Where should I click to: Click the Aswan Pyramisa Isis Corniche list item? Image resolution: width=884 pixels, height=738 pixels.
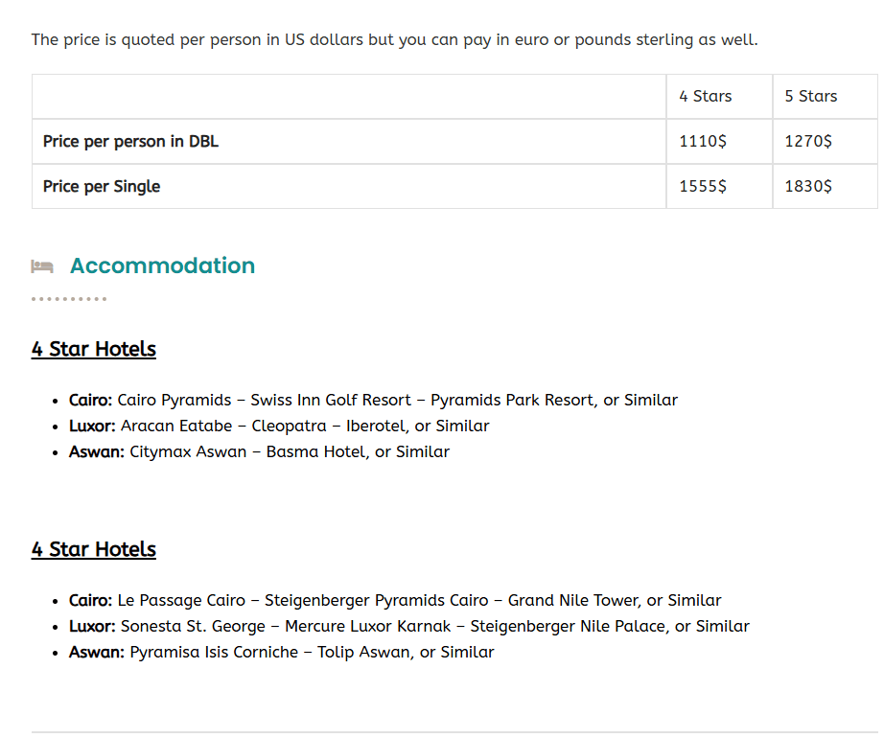click(282, 652)
